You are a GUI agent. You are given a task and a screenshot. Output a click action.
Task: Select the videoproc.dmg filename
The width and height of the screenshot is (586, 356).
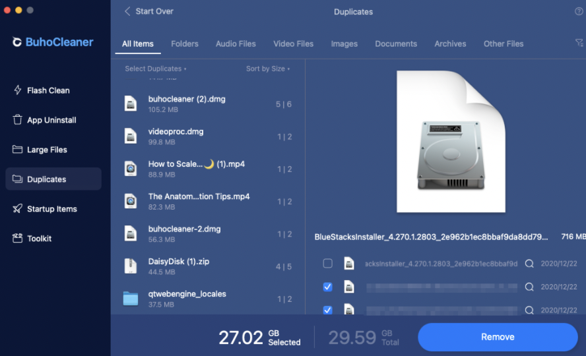176,131
